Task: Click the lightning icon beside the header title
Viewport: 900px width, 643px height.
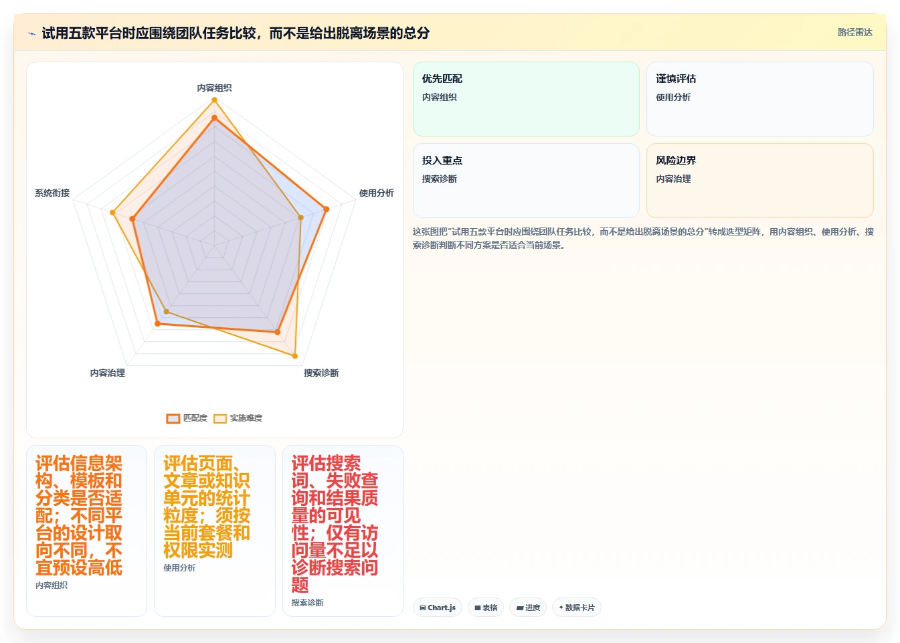Action: [31, 33]
